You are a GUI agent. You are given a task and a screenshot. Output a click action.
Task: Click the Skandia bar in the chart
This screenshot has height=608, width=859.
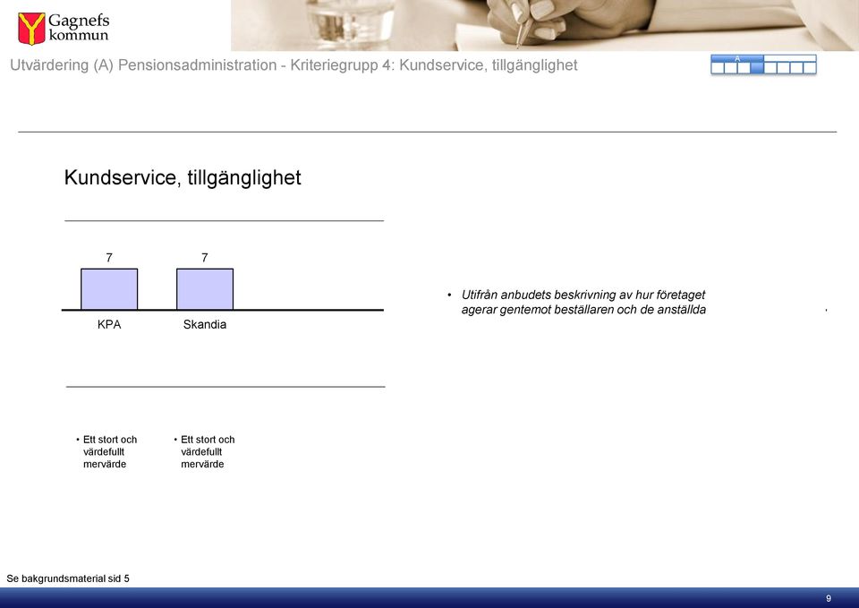coord(205,289)
